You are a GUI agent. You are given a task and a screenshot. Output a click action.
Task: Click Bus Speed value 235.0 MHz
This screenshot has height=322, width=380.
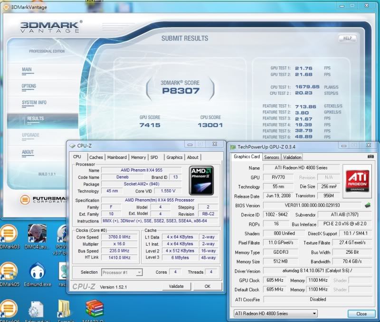(120, 251)
